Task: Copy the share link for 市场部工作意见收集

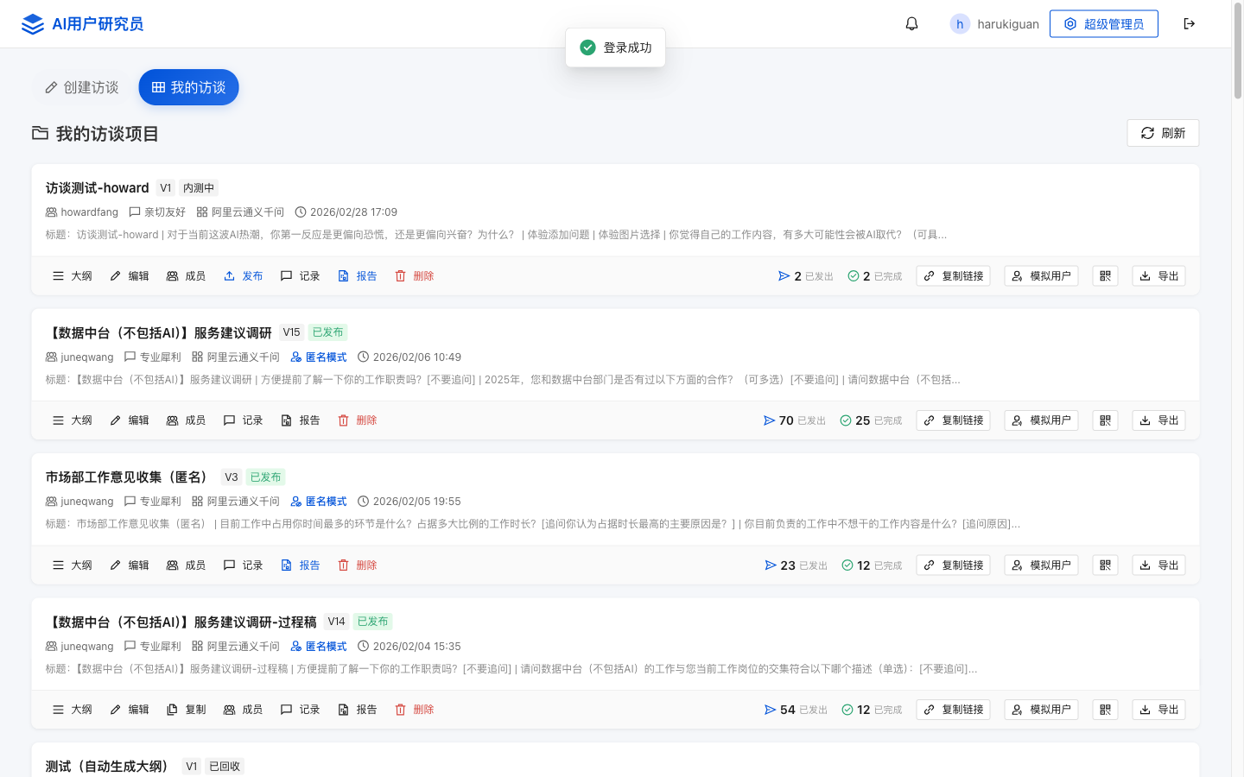Action: [953, 565]
